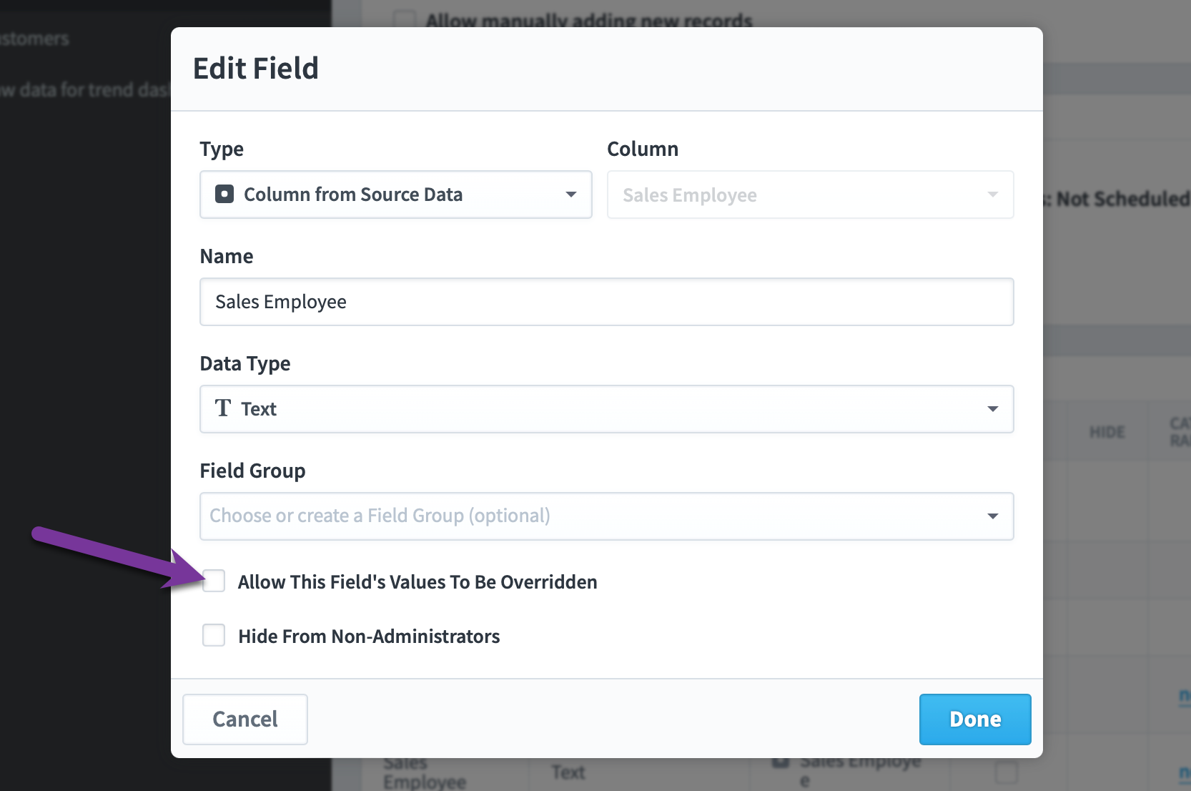
Task: Click the Hide From Non-Administrators label
Action: point(369,637)
